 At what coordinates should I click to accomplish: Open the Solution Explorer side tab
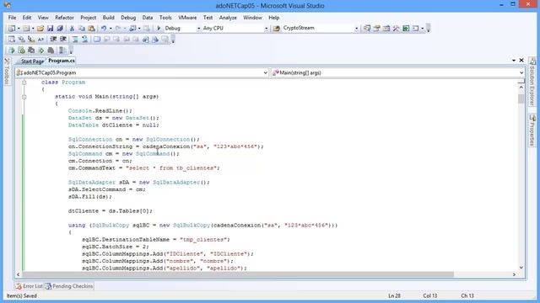pyautogui.click(x=532, y=82)
